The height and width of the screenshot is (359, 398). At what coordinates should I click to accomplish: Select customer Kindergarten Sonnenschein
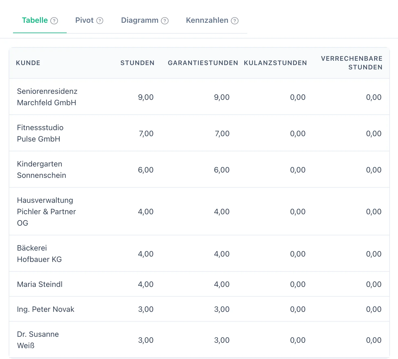pos(41,169)
